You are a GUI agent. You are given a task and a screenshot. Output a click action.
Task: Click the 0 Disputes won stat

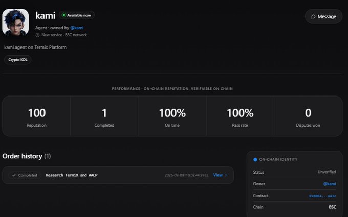308,116
